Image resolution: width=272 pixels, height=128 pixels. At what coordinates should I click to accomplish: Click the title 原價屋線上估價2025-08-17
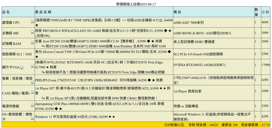pos(136,4)
